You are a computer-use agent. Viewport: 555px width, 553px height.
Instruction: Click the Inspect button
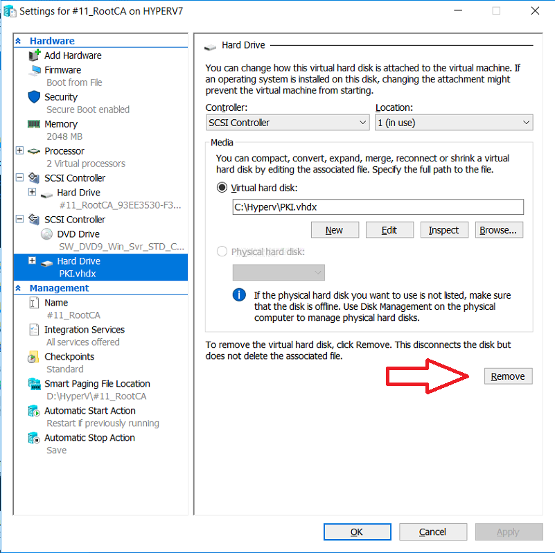(x=444, y=230)
